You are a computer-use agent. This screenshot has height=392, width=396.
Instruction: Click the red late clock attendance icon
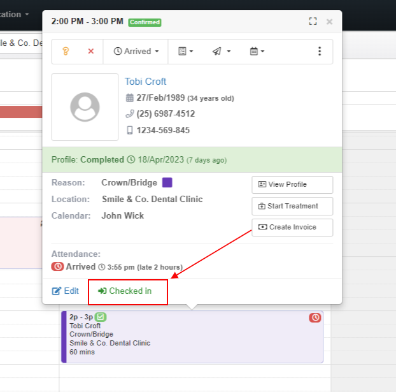(x=57, y=267)
